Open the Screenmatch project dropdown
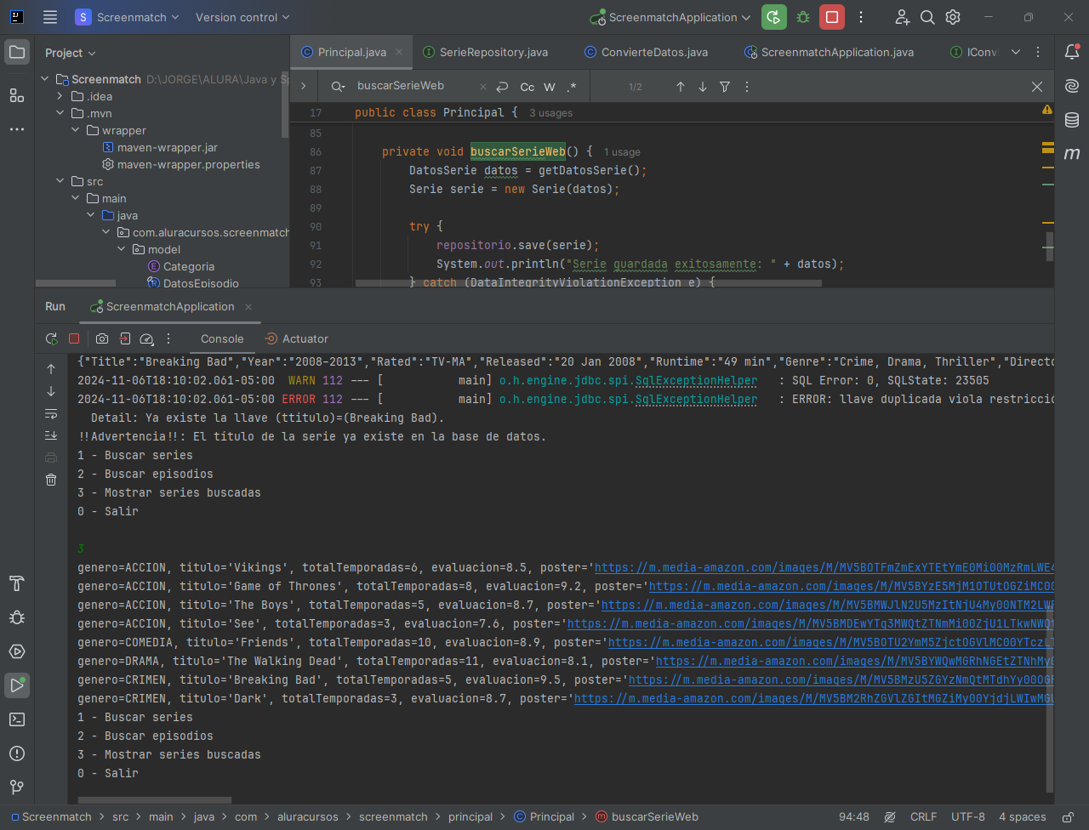 tap(128, 17)
